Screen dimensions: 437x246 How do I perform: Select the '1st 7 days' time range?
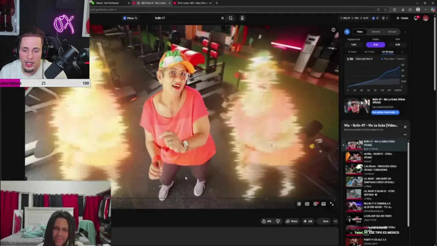coord(369,52)
